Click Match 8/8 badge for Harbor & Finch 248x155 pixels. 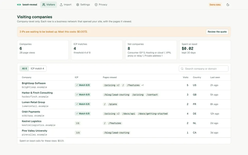[83, 95]
